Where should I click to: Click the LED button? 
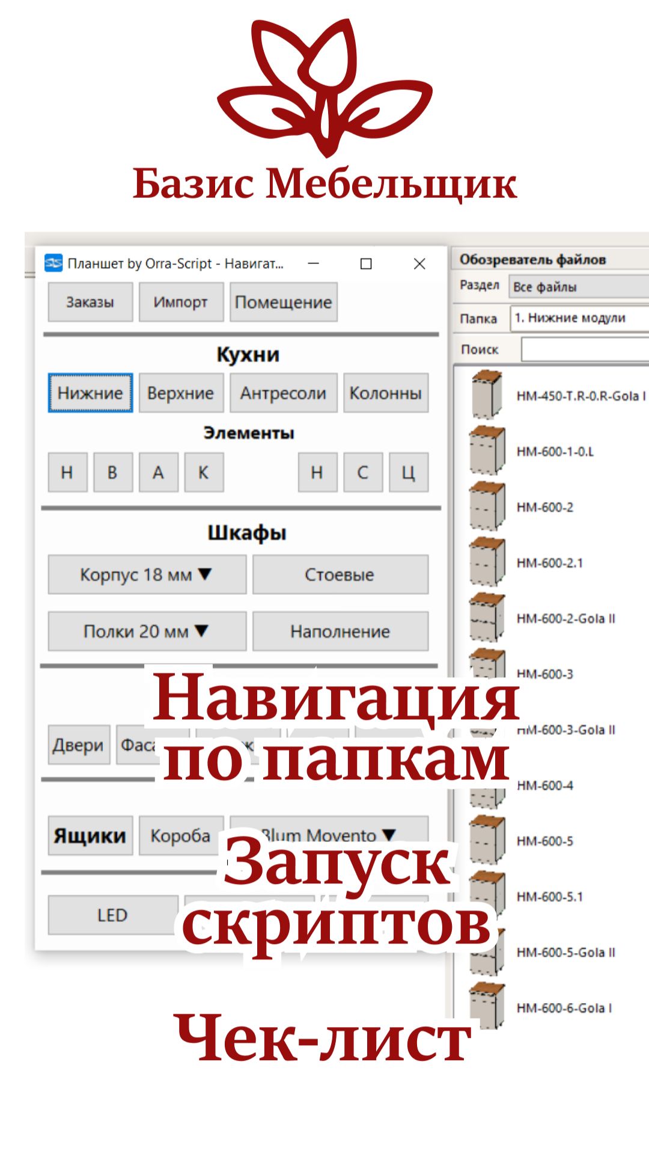coord(113,915)
